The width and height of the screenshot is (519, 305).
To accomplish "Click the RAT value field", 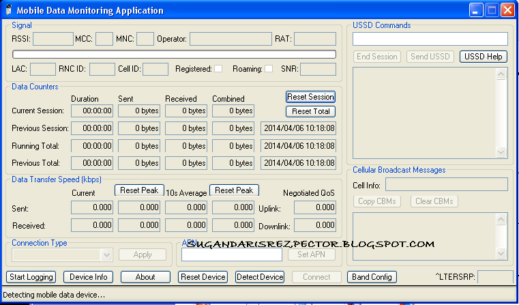I will pos(315,39).
